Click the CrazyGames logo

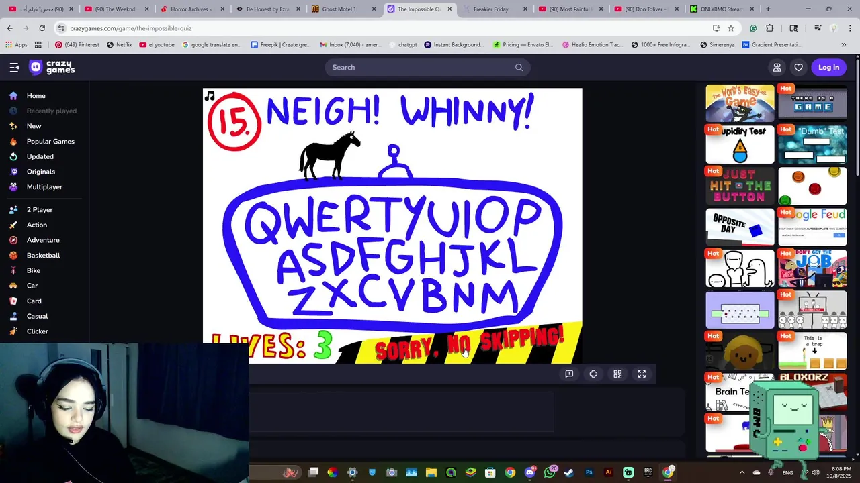click(52, 67)
